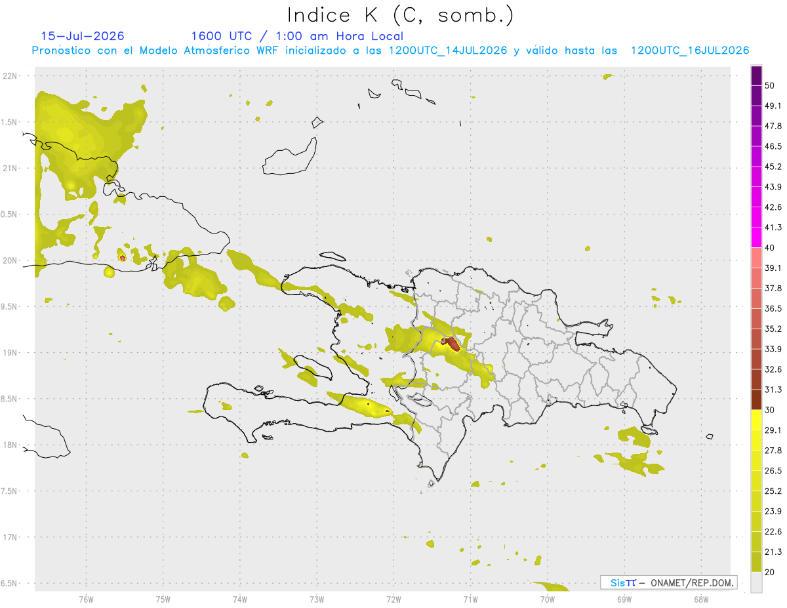Click the "72W" longitude label
The height and width of the screenshot is (608, 787).
pos(393,599)
